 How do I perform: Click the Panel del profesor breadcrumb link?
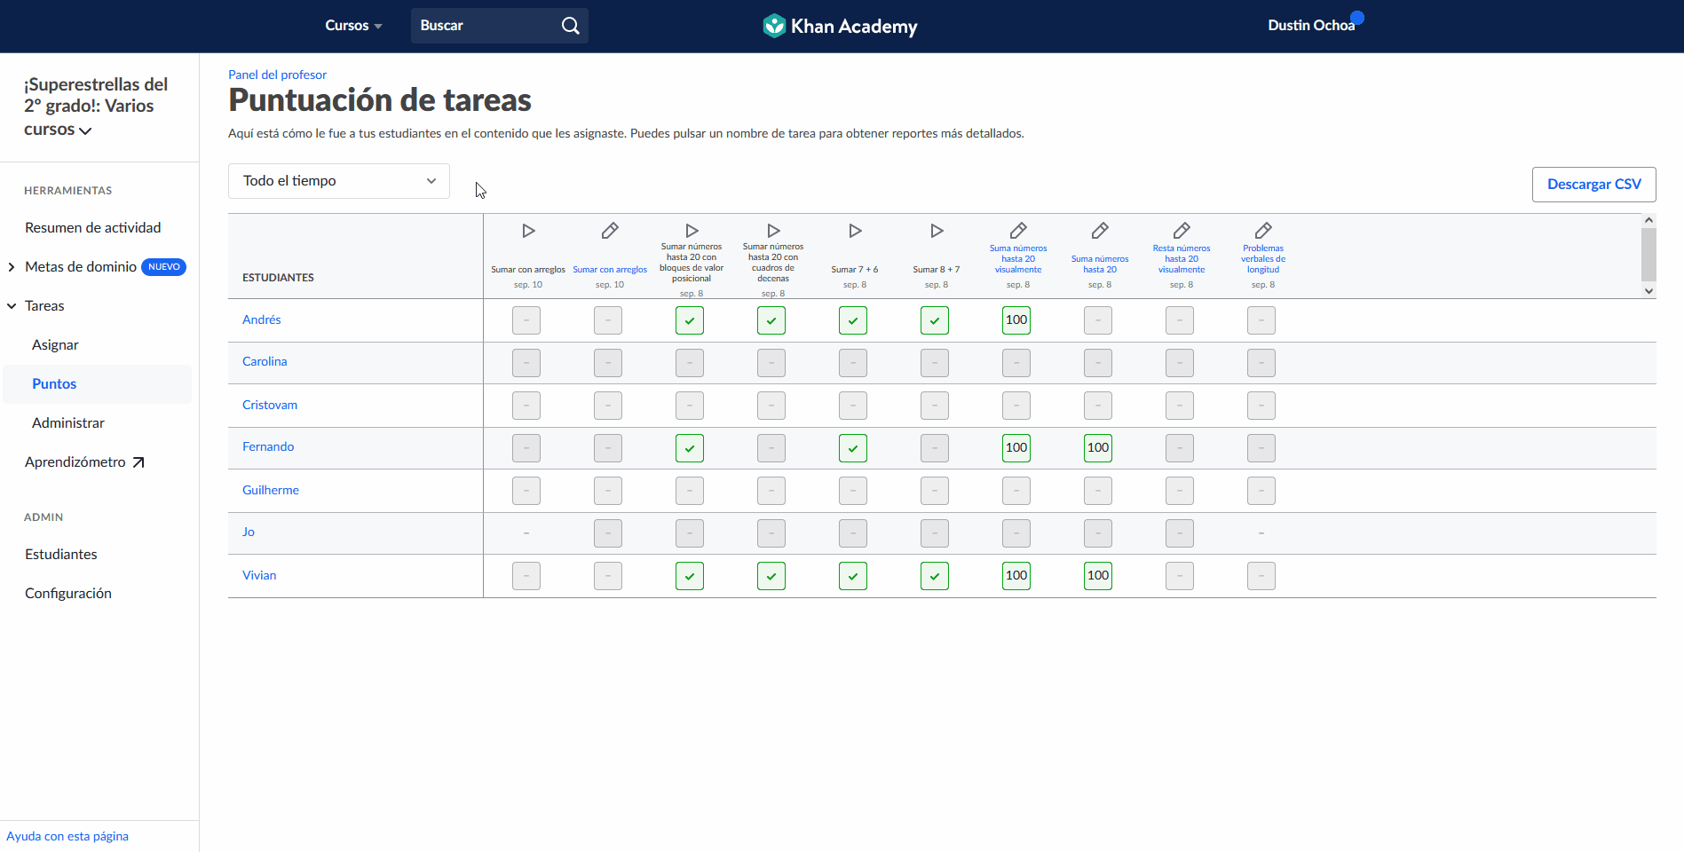(277, 75)
